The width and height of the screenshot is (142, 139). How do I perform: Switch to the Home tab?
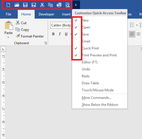point(26,14)
